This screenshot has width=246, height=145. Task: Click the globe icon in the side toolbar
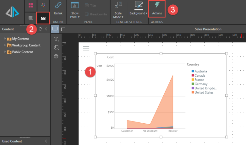[56, 56]
